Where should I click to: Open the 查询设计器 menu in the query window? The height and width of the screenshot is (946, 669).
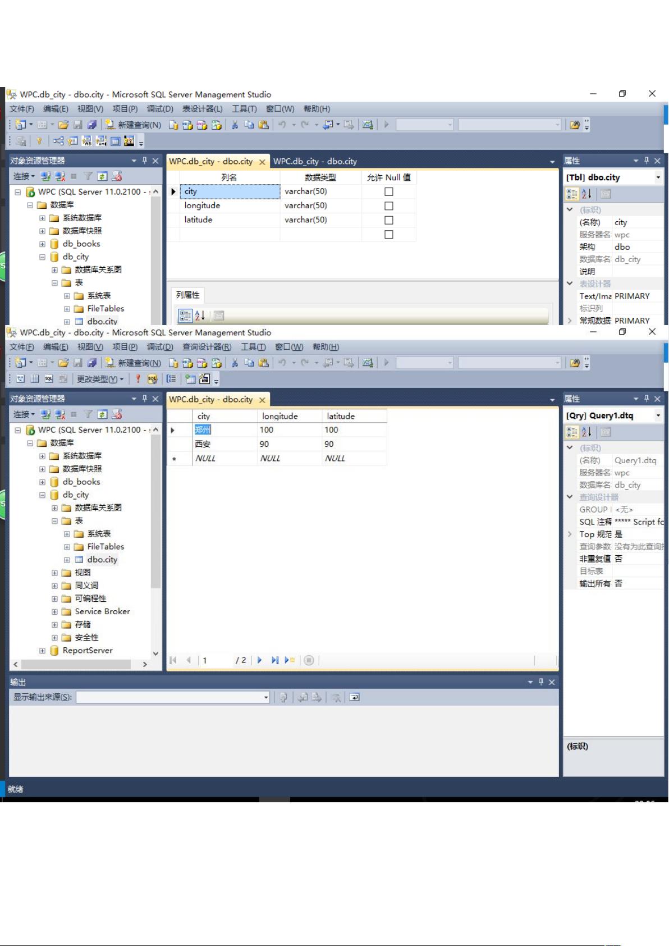tap(207, 347)
